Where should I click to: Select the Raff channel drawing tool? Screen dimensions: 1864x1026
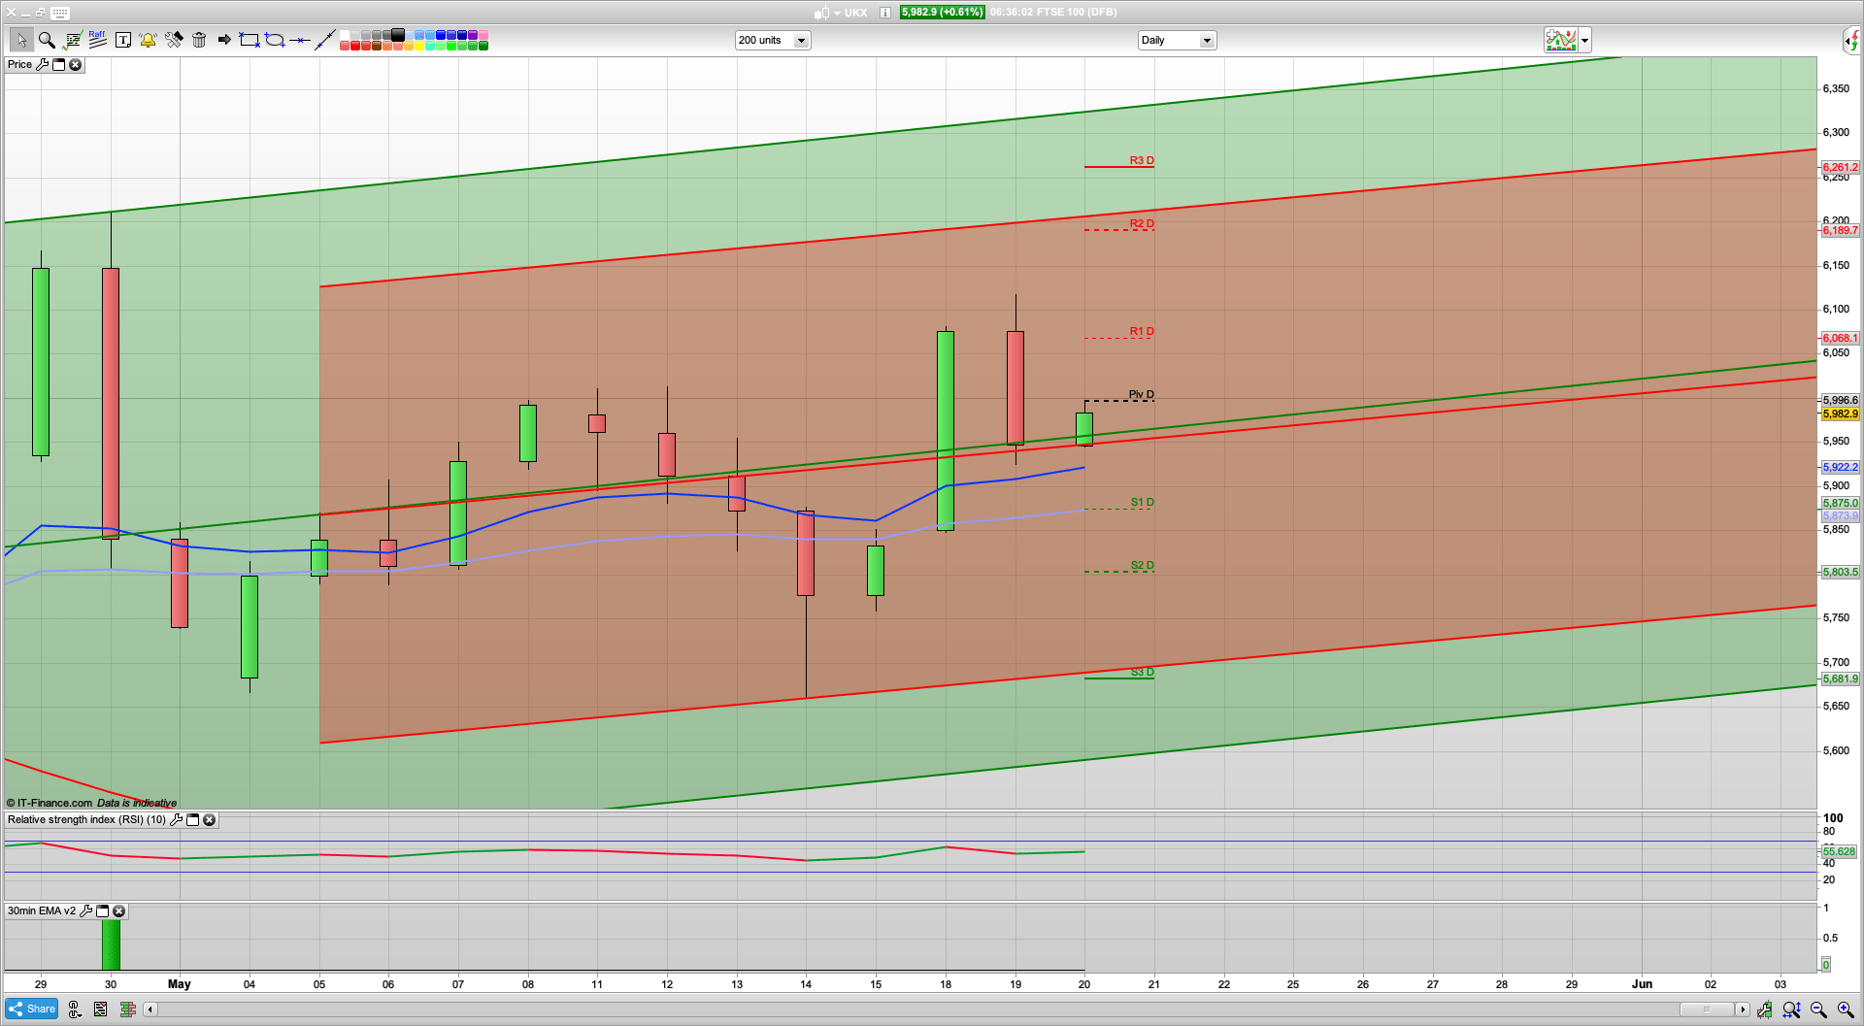[97, 40]
